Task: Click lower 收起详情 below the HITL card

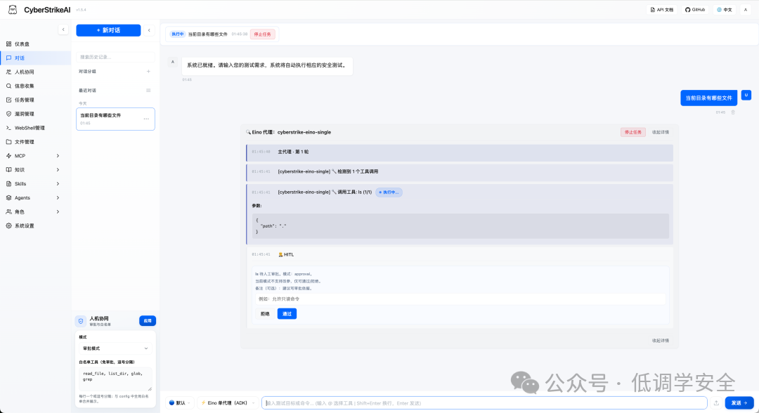Action: (x=660, y=341)
